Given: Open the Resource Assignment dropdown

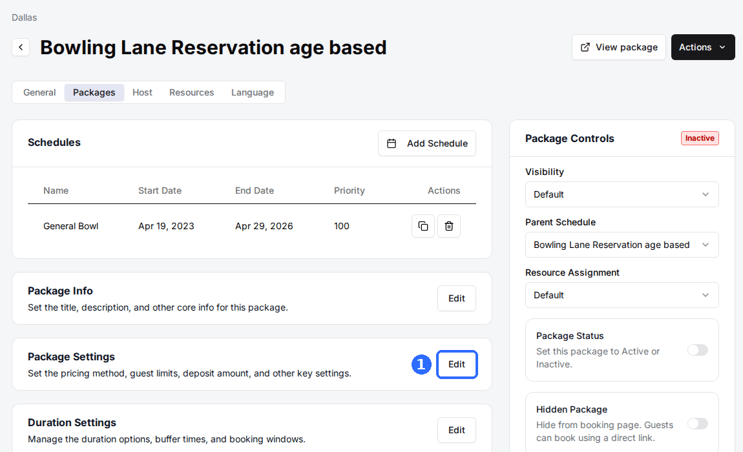Looking at the screenshot, I should 622,295.
